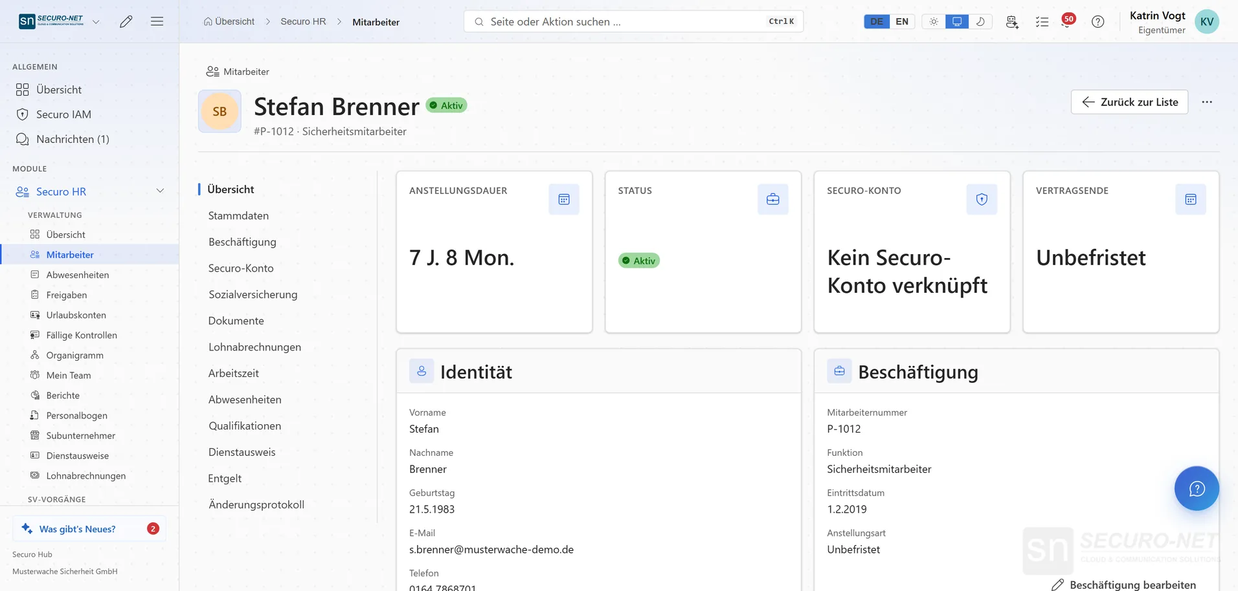Open Was gibt's Neues? panel

89,529
